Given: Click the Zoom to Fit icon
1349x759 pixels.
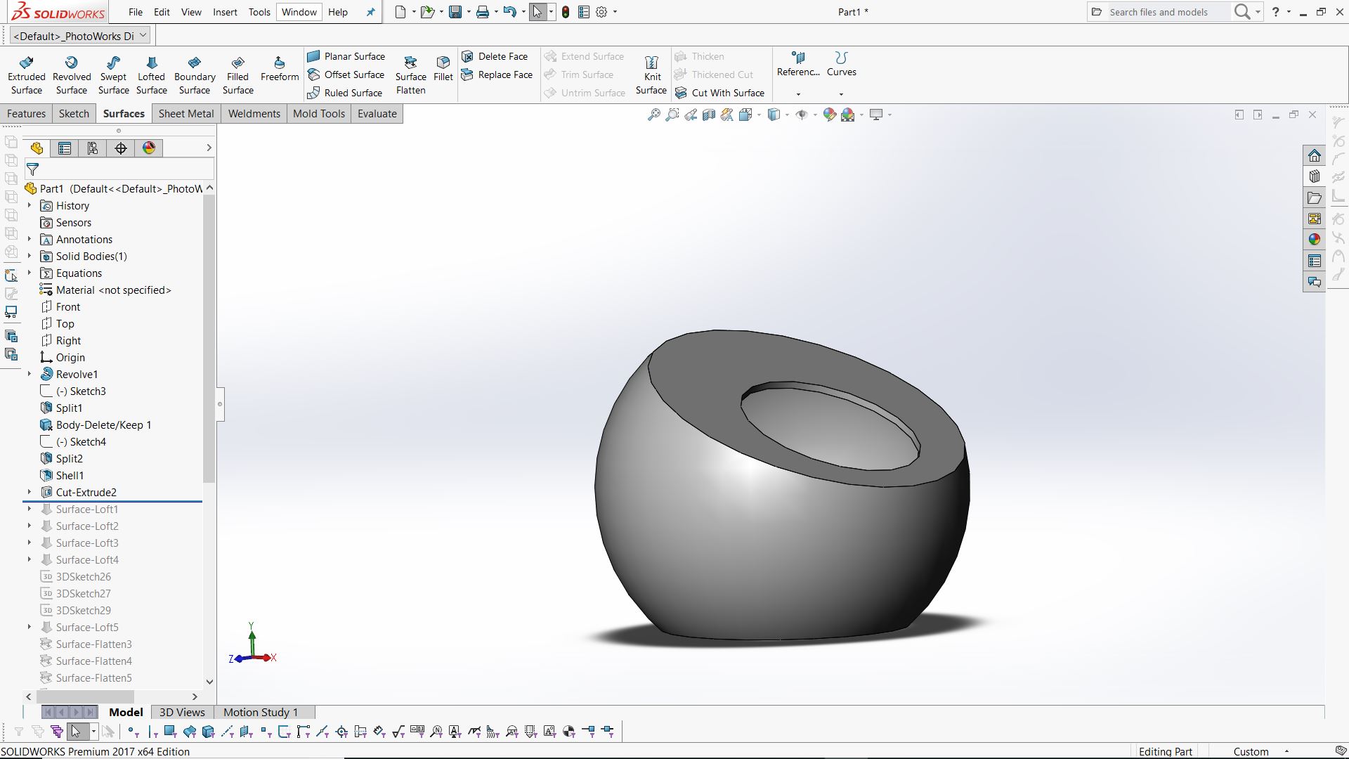Looking at the screenshot, I should [653, 115].
